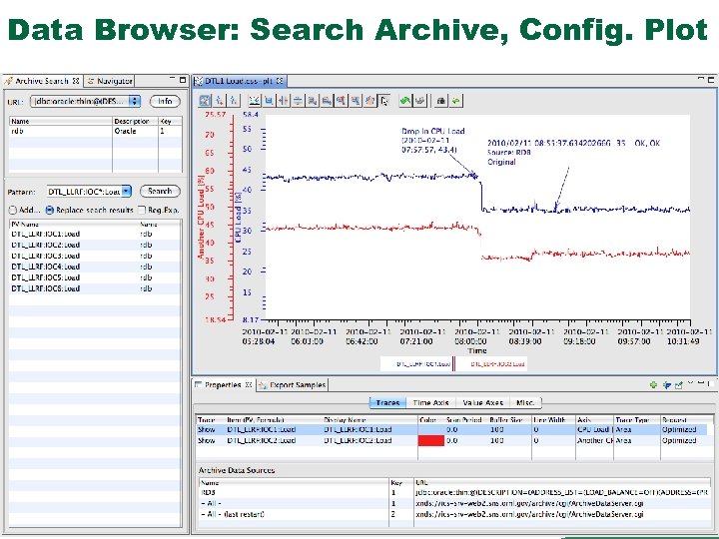
Task: Click the camera snapshot toolbar icon
Action: (440, 101)
